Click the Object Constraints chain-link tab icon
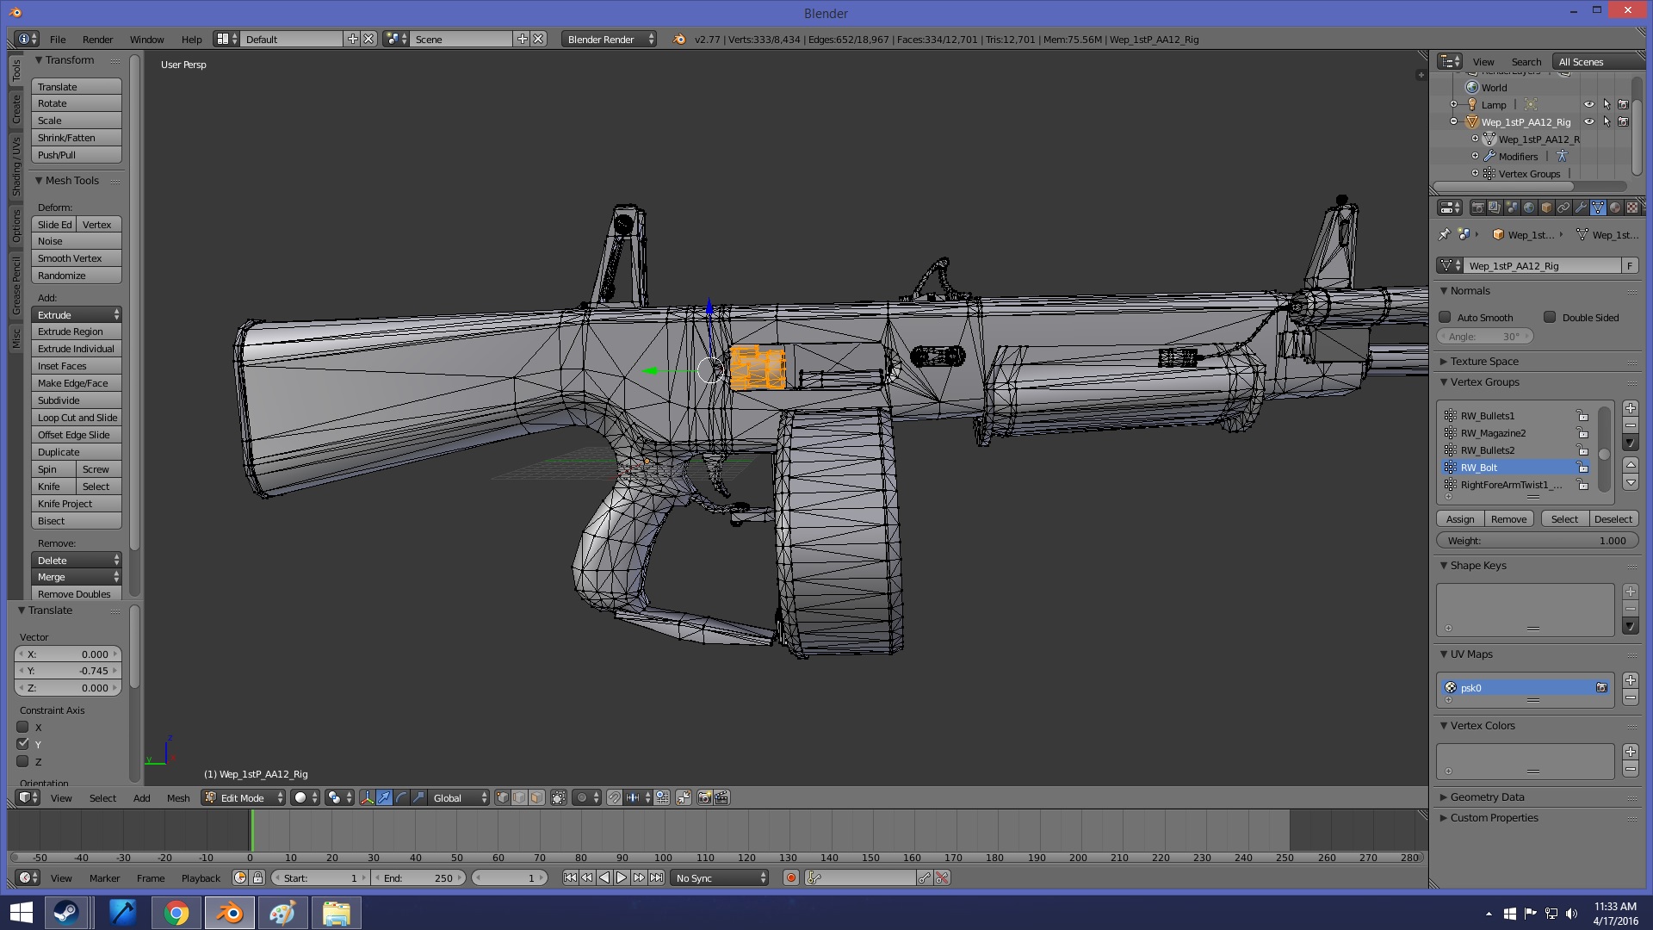Screen dimensions: 1653x930 pyautogui.click(x=1563, y=208)
